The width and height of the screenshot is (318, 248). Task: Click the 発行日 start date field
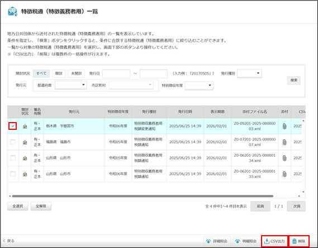(x=116, y=74)
